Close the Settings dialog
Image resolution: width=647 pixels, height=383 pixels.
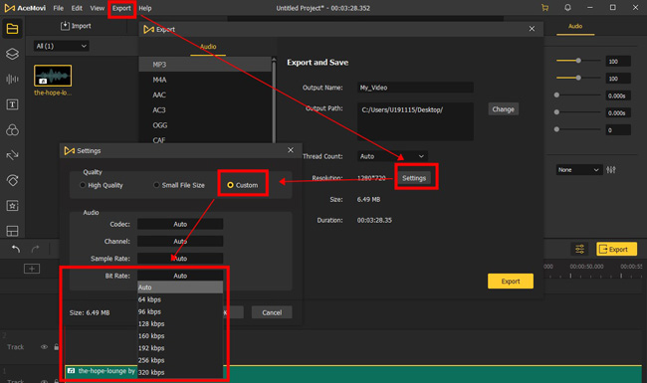tap(291, 150)
